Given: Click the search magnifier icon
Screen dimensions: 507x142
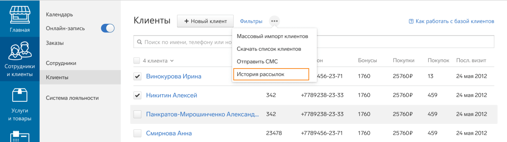Looking at the screenshot, I should 139,42.
